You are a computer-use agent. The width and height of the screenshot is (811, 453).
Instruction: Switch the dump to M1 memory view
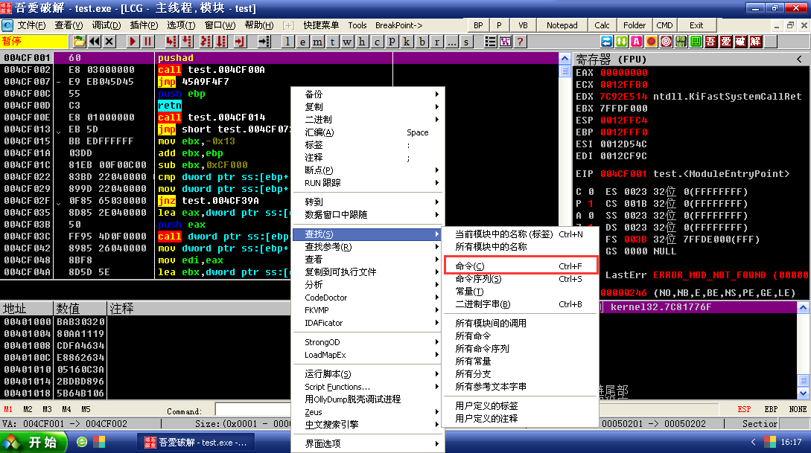point(8,409)
